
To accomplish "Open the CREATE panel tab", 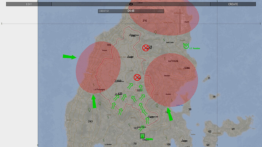I will click(233, 4).
